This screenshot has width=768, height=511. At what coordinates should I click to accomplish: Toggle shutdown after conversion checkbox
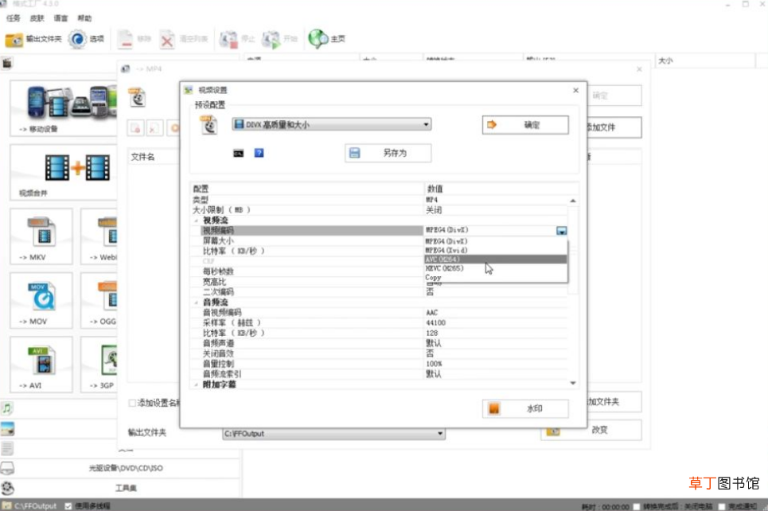pos(637,506)
